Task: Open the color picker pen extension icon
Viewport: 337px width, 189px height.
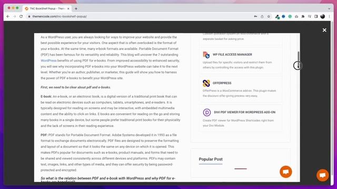Action: tap(277, 16)
